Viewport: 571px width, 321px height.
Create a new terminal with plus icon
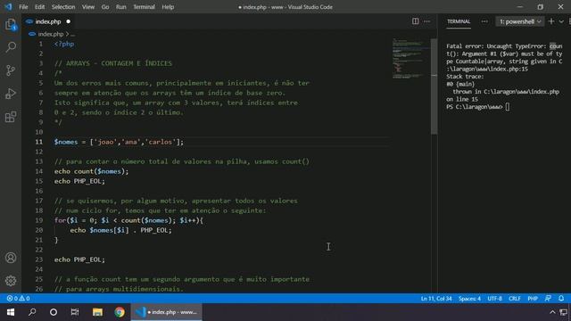tap(551, 21)
